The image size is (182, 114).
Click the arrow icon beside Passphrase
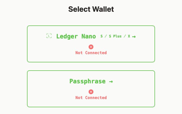click(111, 82)
